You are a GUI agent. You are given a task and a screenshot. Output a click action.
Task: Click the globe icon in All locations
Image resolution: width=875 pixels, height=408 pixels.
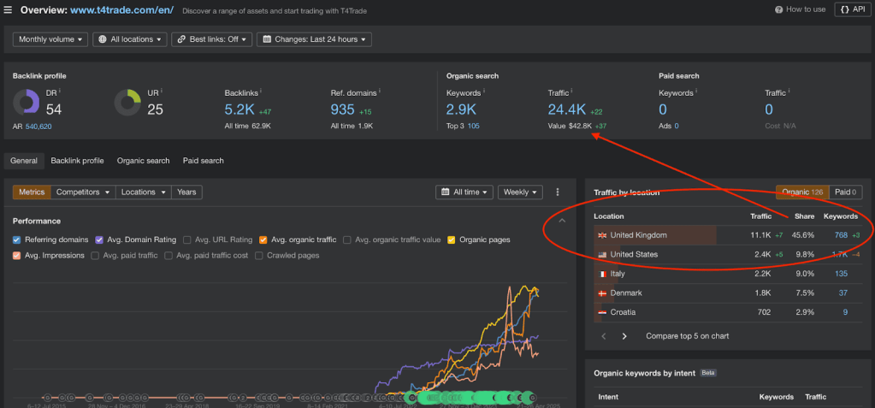103,39
